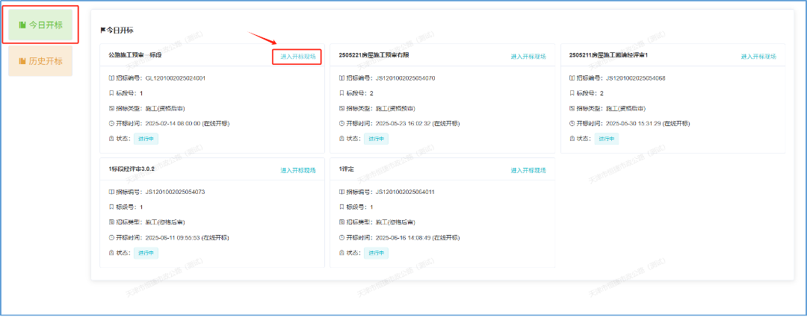Click the 标段号 bookmark icon in the 2505211房屋施工邀请经评审1 card
This screenshot has height=317, width=807.
pyautogui.click(x=572, y=93)
